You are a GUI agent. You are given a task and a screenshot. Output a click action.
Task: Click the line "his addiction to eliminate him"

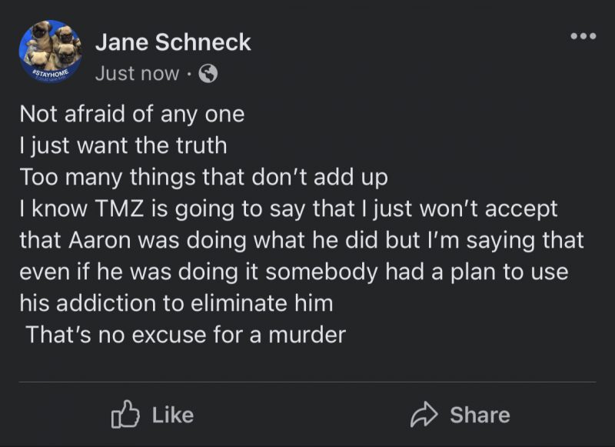[176, 303]
